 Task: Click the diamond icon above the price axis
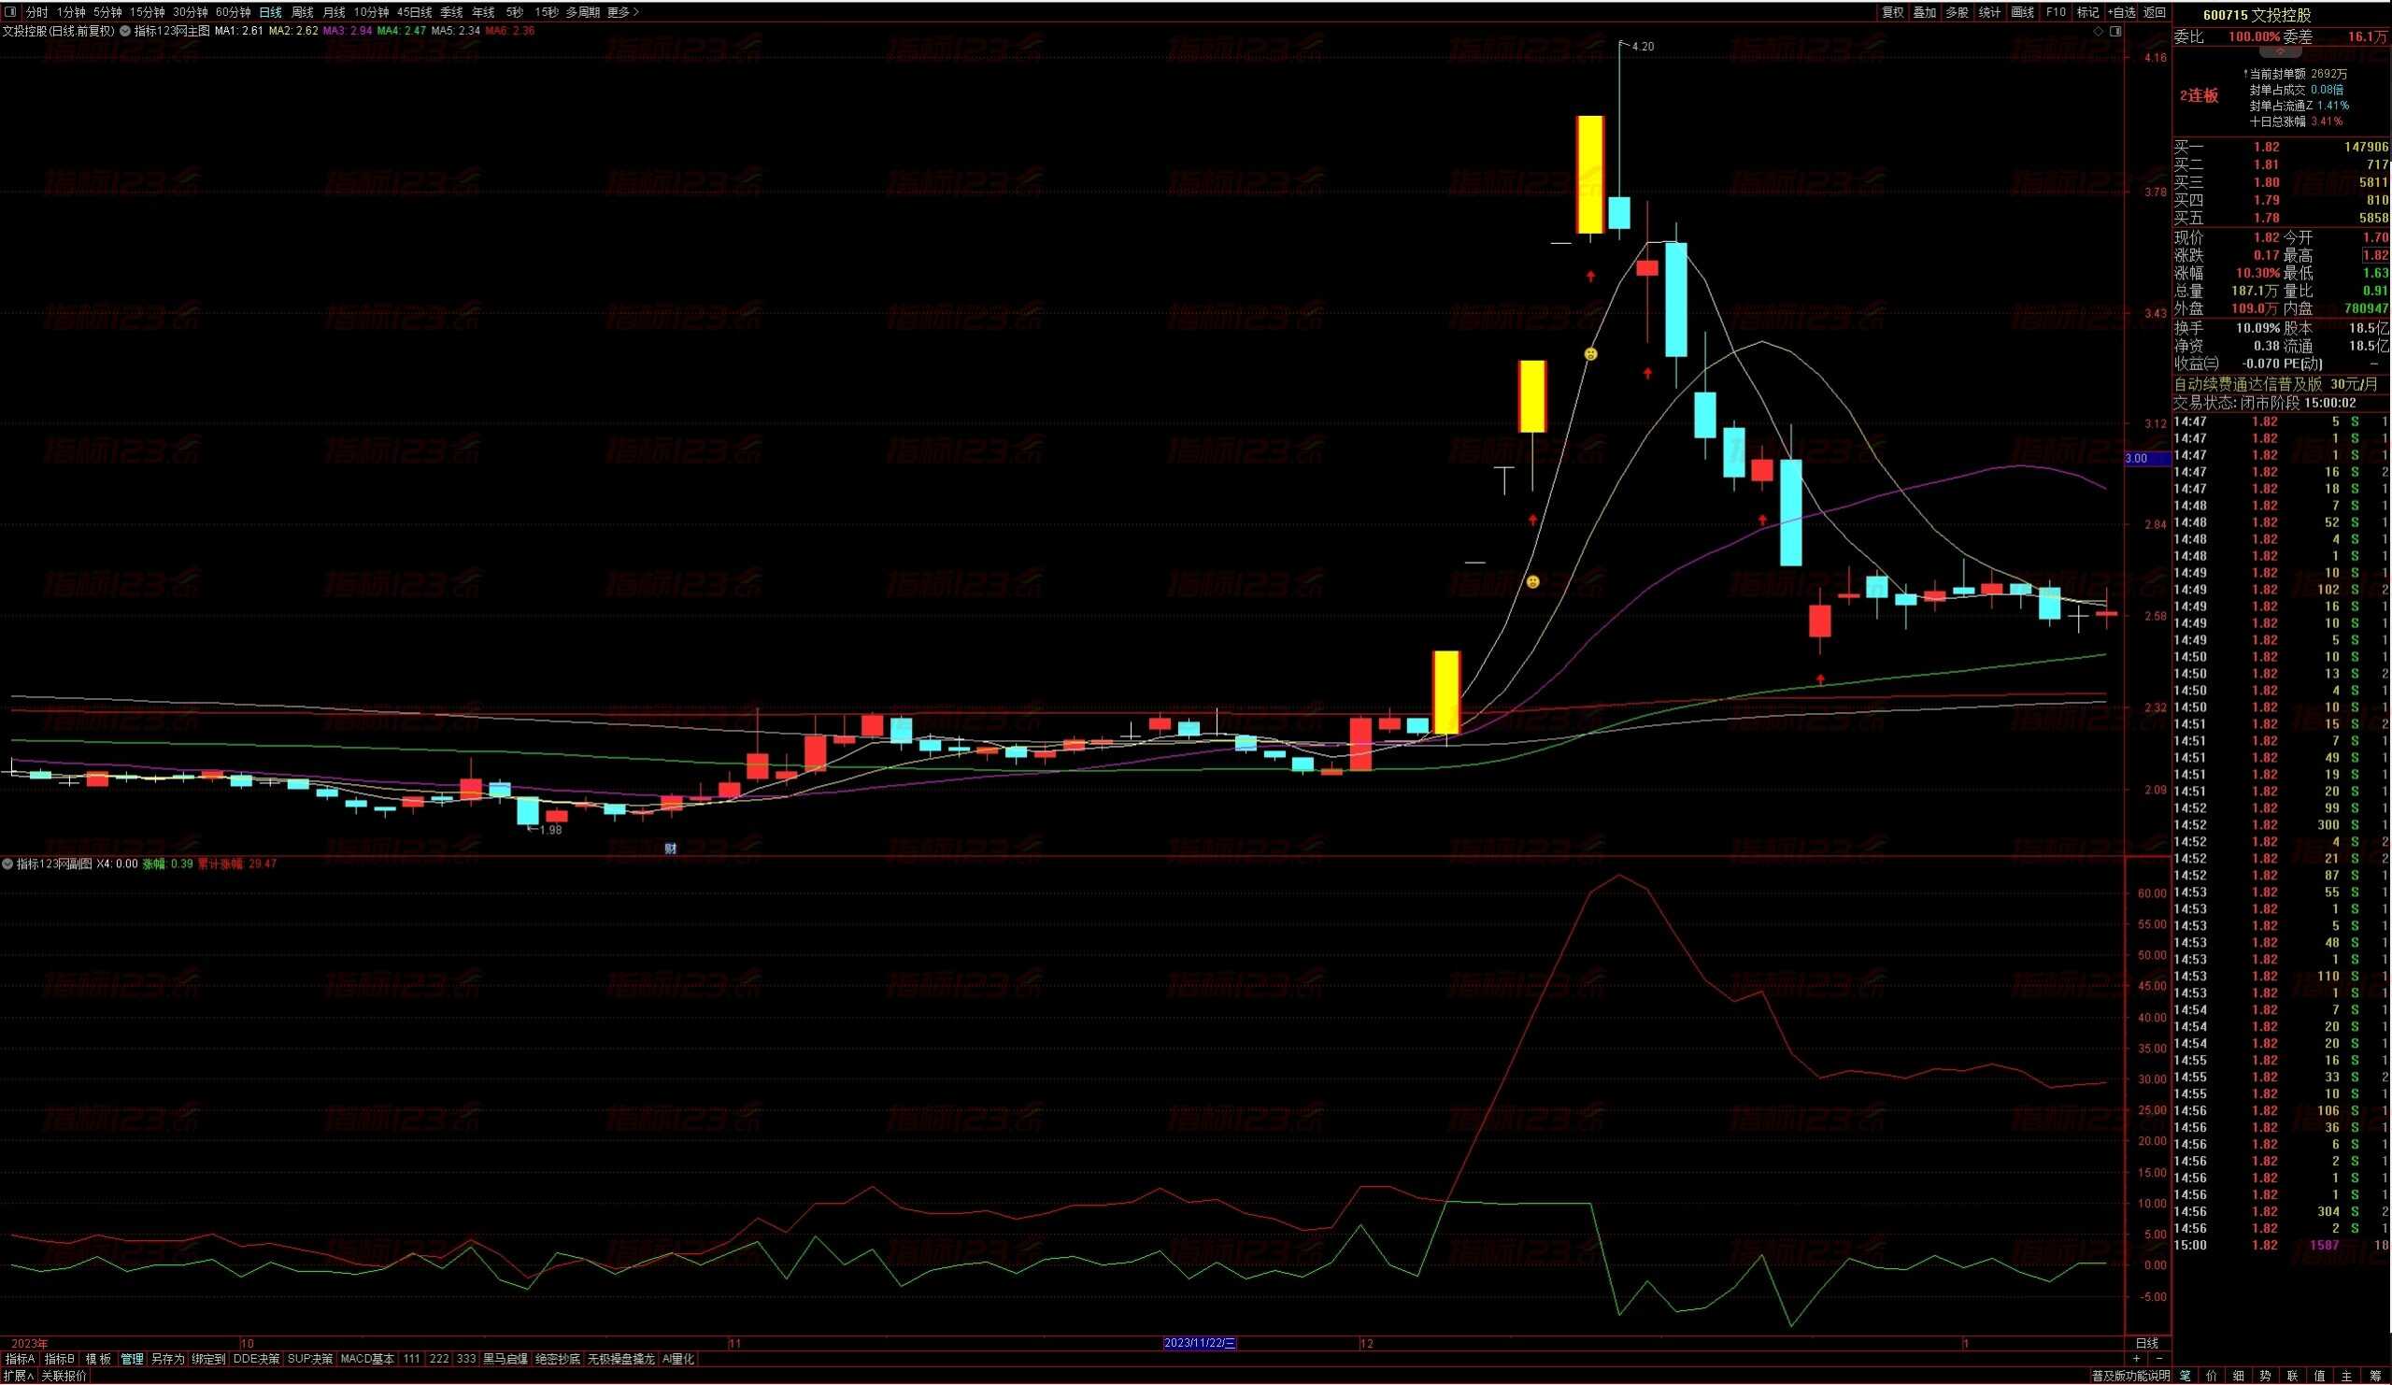click(x=2098, y=32)
